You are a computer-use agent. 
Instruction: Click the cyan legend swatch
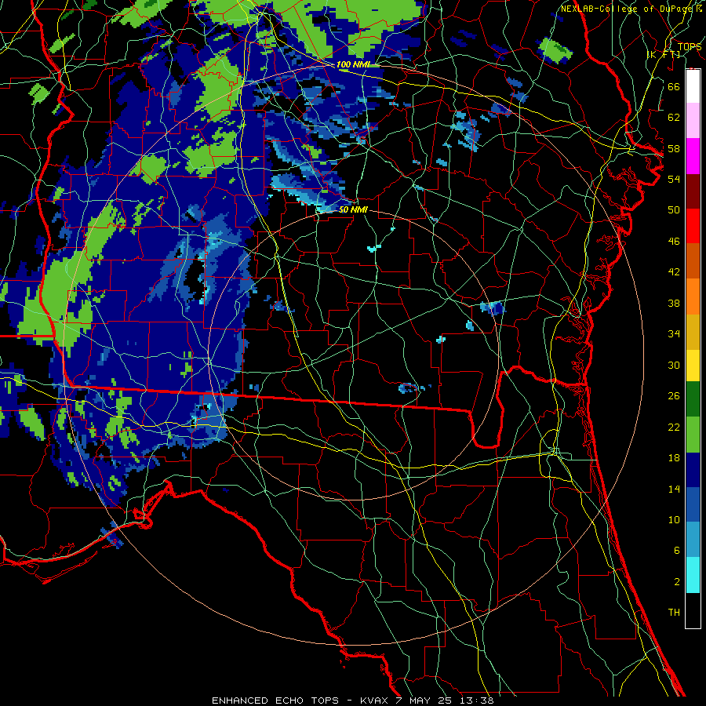point(693,575)
